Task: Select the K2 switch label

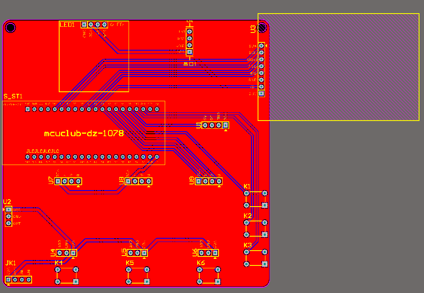Action: [x=248, y=216]
